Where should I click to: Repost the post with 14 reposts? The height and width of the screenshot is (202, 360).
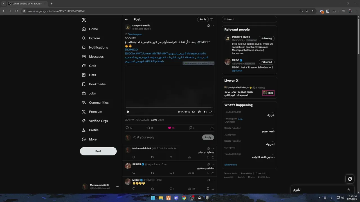(x=148, y=128)
